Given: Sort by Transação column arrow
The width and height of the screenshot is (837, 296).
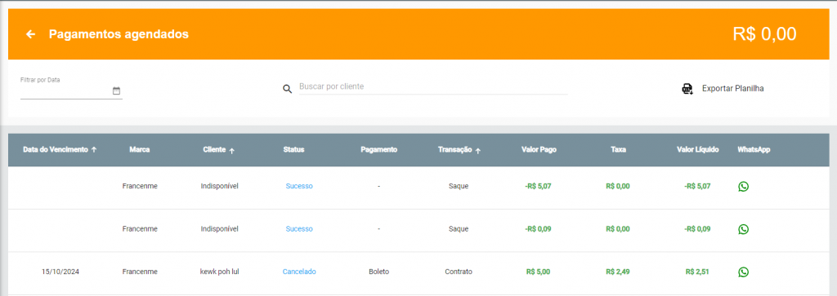Looking at the screenshot, I should pyautogui.click(x=477, y=151).
